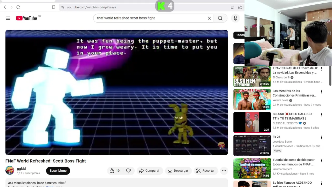Go to YouTube home via logo

point(26,18)
